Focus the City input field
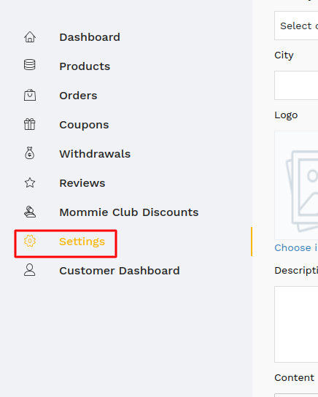Image resolution: width=318 pixels, height=397 pixels. 296,85
